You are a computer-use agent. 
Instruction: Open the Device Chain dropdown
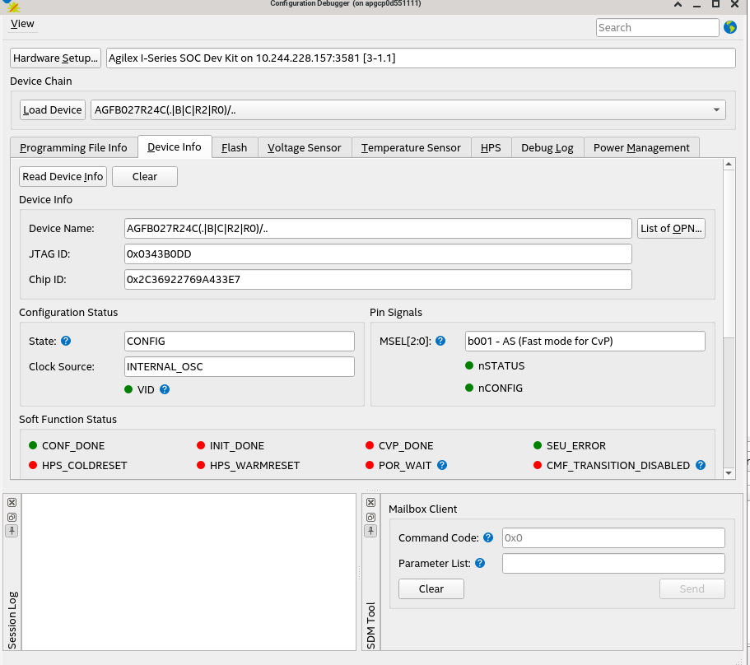click(718, 109)
